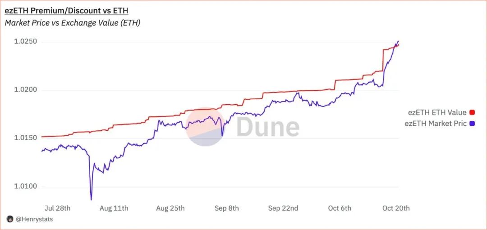Image resolution: width=487 pixels, height=230 pixels.
Task: Click the Sep 8th x-axis label
Action: [227, 208]
